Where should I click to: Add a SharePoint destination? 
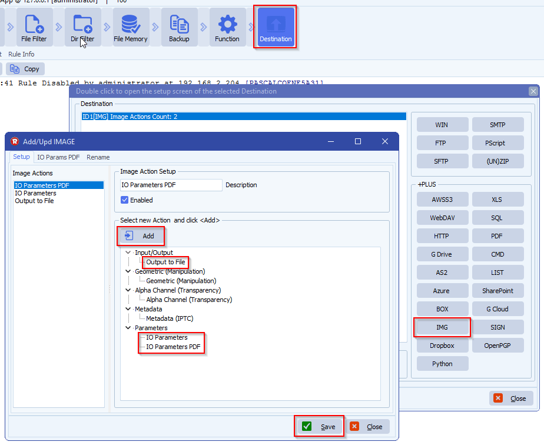click(497, 291)
